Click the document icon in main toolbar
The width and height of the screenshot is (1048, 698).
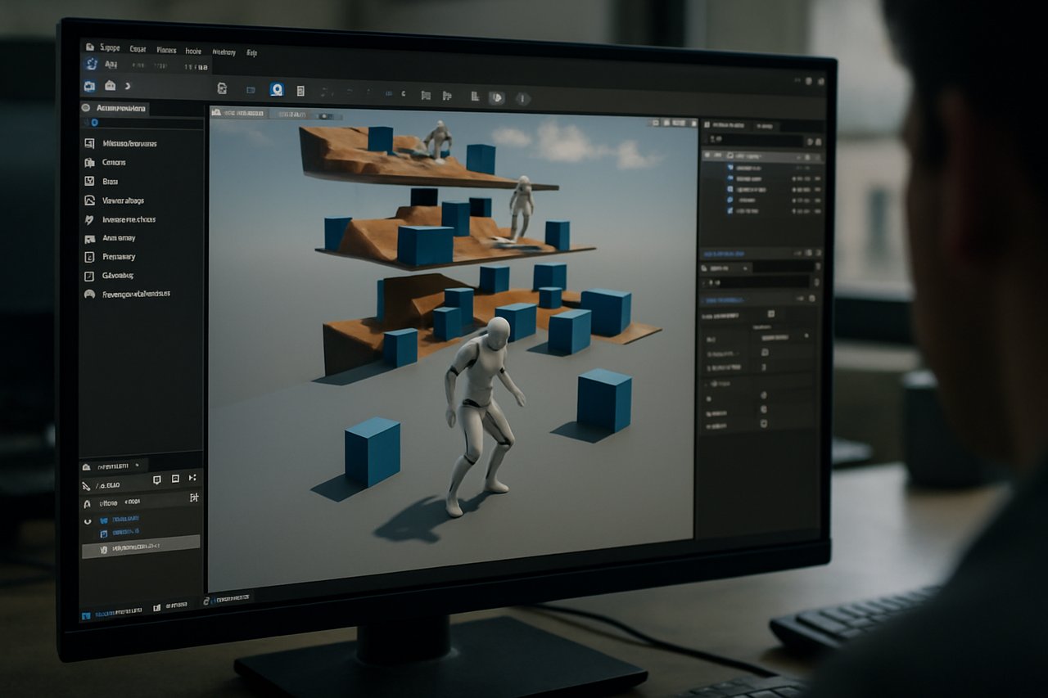[x=221, y=89]
